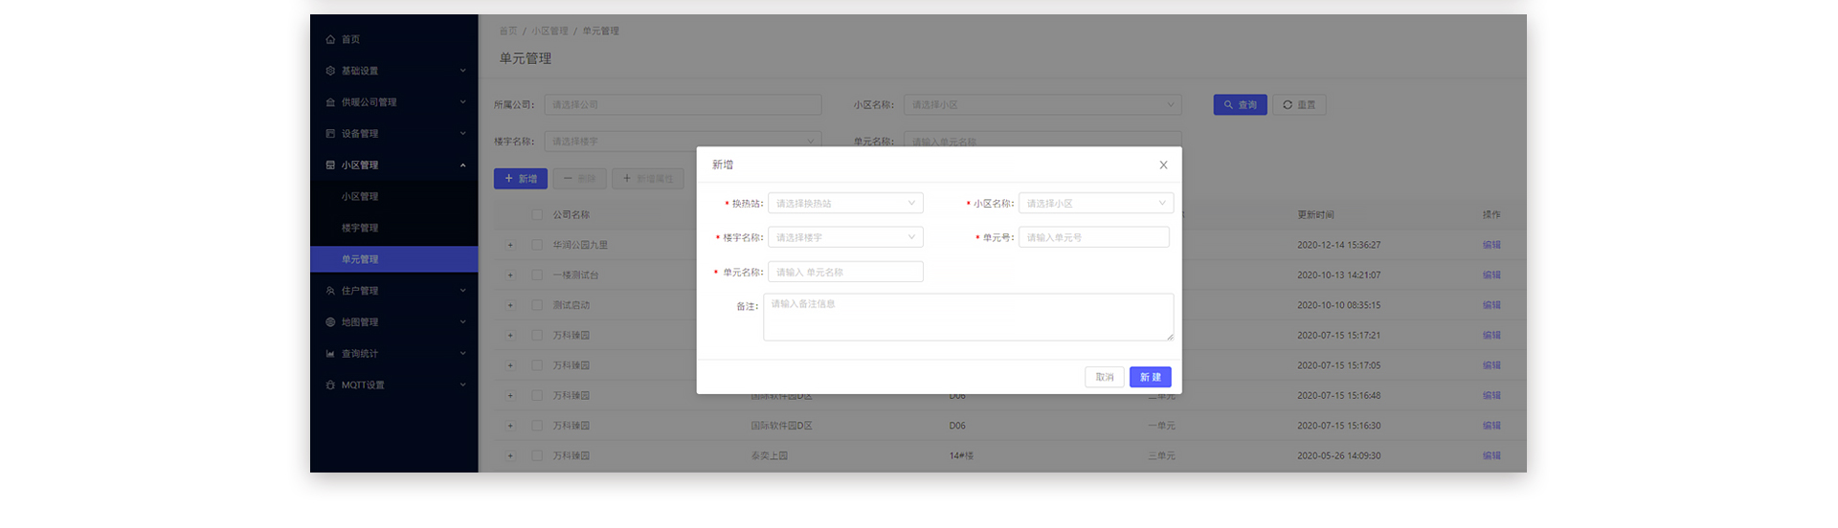Viewport: 1838px width, 528px height.
Task: Expand the 一楼测试台 row
Action: coord(510,275)
